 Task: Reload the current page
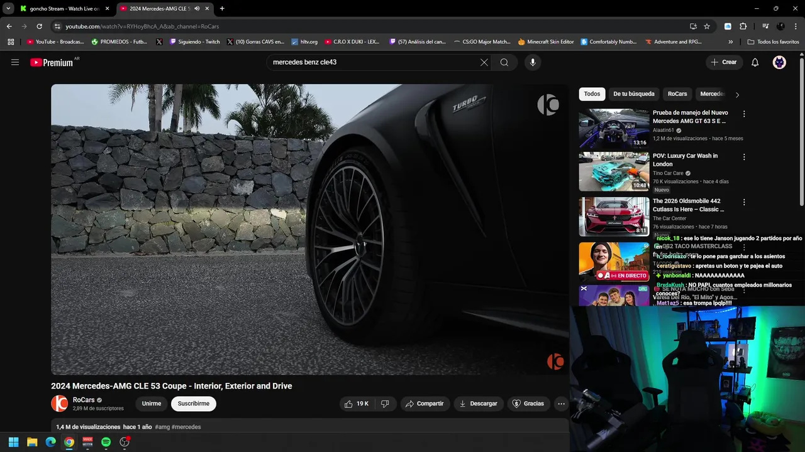coord(39,26)
